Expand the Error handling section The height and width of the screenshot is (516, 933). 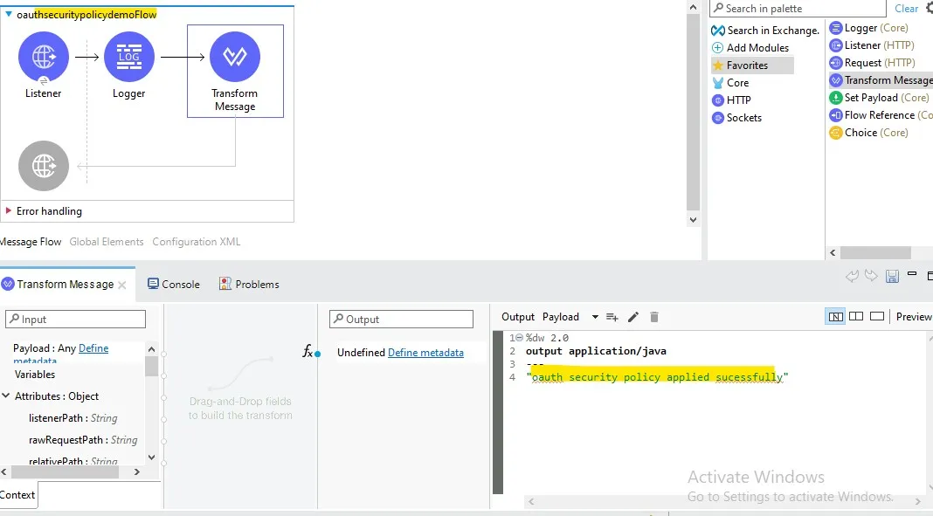point(9,210)
